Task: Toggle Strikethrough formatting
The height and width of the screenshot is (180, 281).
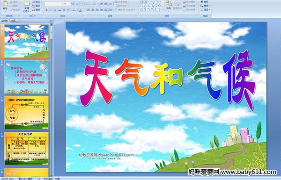Action: 59,10
